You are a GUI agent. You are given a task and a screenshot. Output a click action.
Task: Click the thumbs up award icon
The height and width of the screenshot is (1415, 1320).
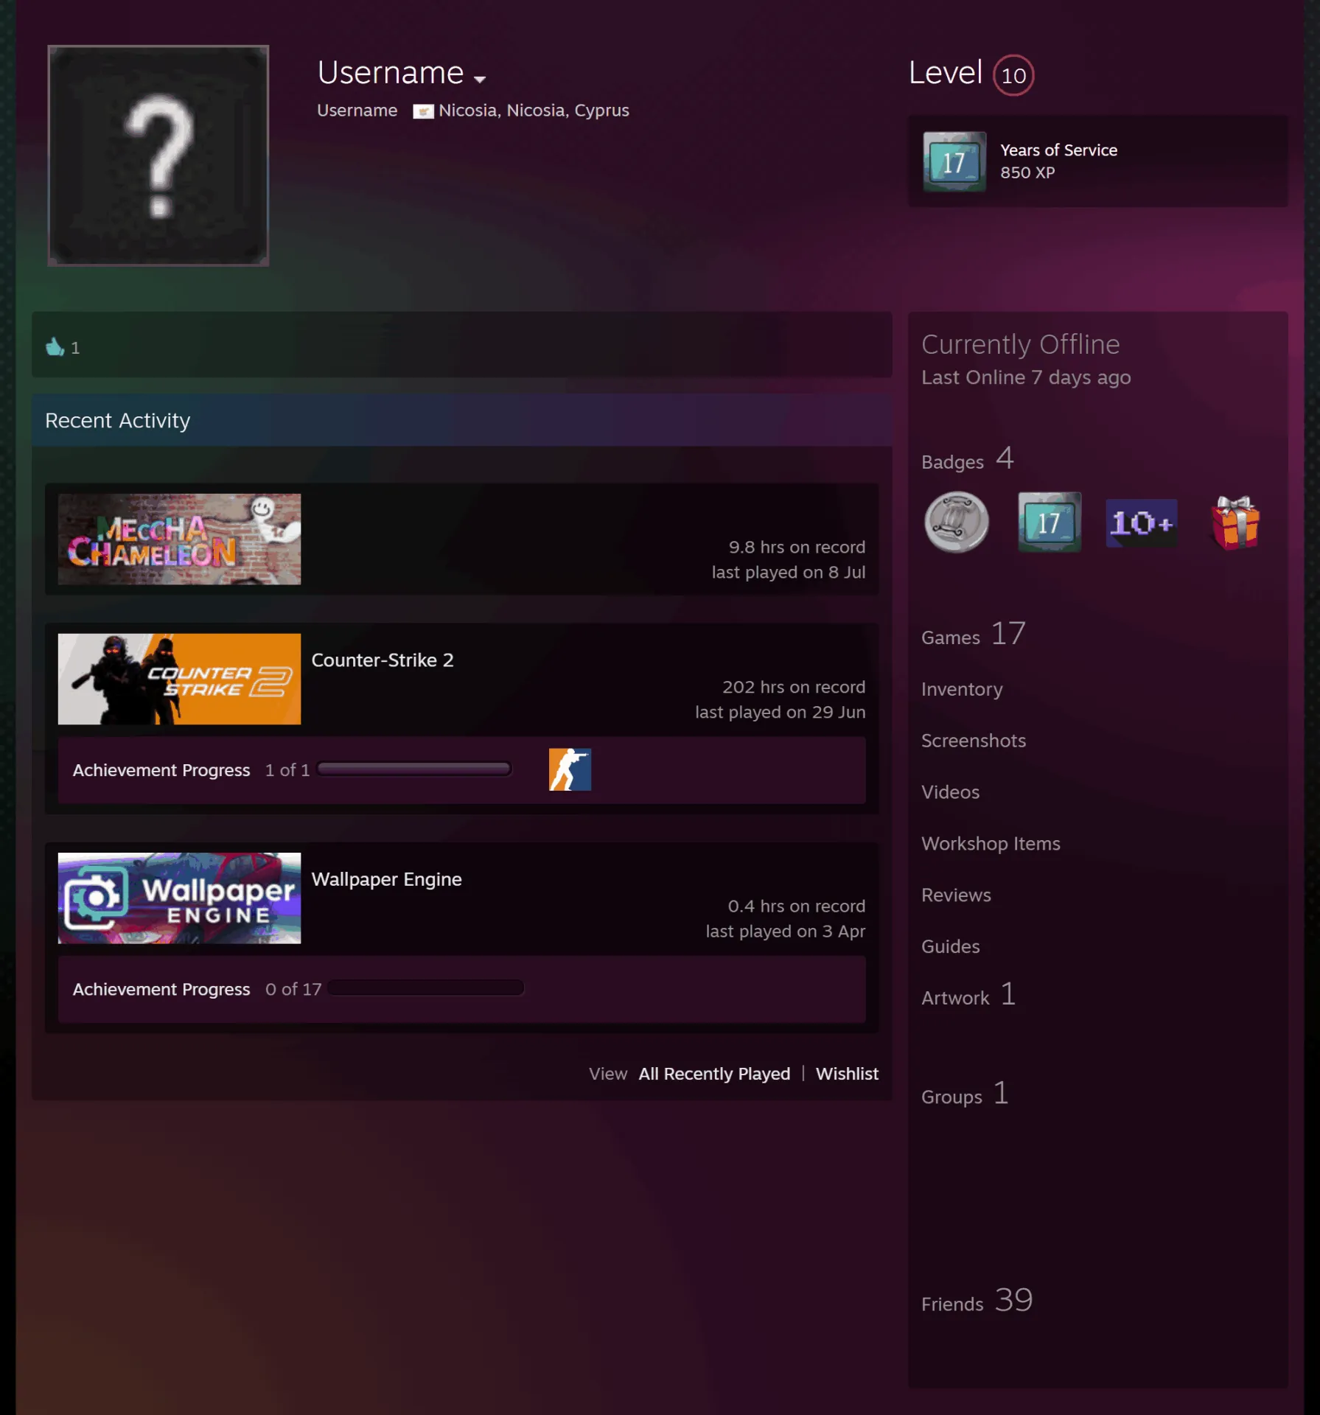(x=55, y=346)
